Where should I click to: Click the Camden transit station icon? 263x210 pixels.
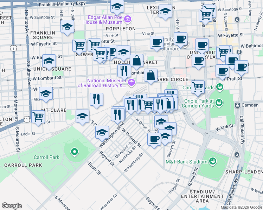click(x=237, y=105)
